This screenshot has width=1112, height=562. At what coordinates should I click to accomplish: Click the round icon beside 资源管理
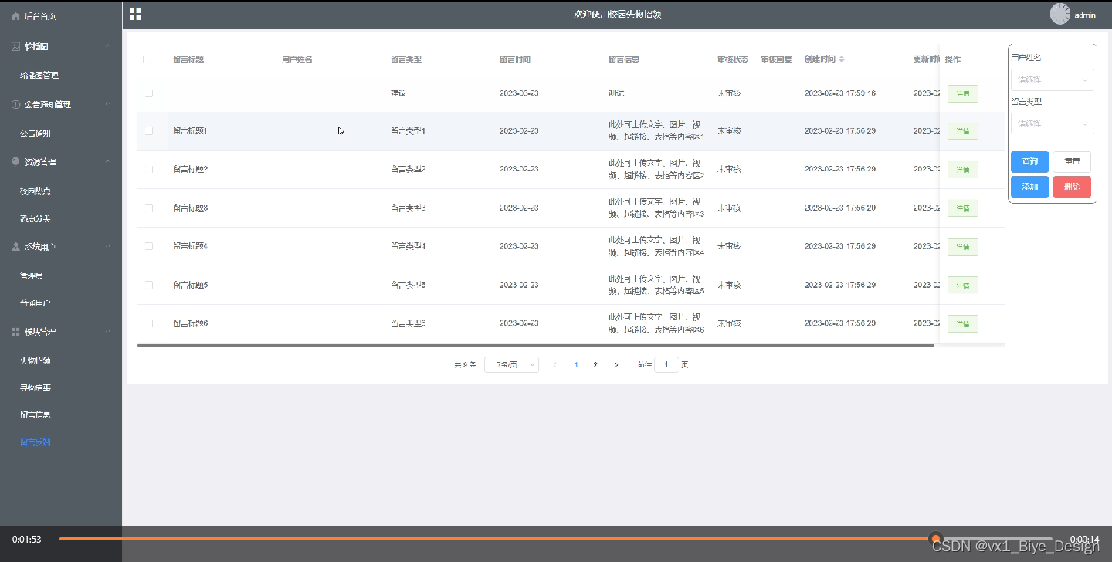(x=15, y=162)
